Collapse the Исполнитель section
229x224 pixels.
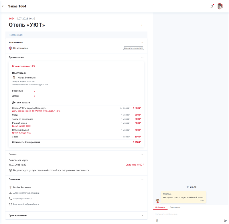pos(142,42)
